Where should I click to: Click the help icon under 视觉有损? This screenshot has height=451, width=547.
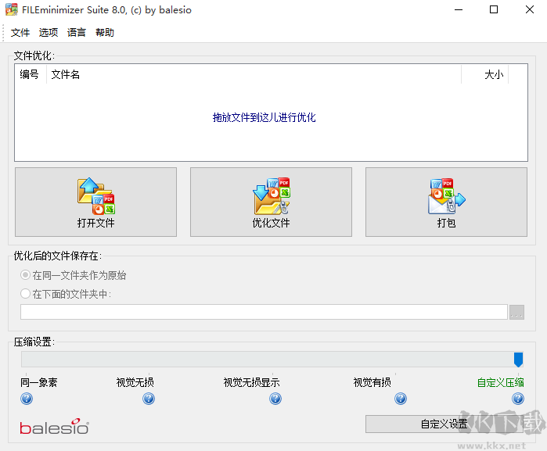click(401, 399)
